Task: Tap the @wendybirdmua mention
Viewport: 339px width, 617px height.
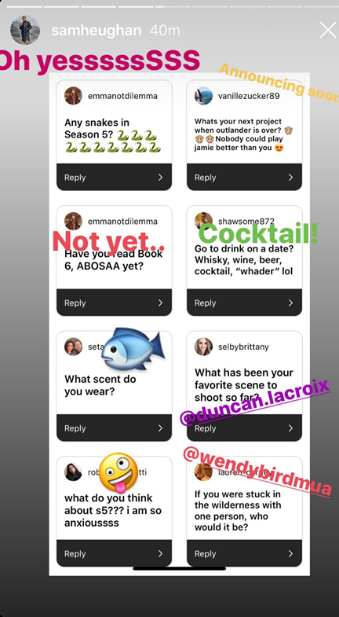Action: coord(257,472)
